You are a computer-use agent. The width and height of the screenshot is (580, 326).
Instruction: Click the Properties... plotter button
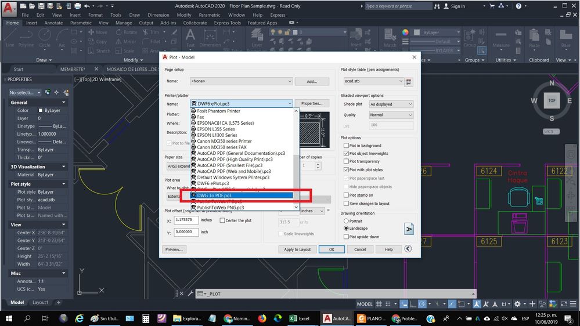(312, 103)
